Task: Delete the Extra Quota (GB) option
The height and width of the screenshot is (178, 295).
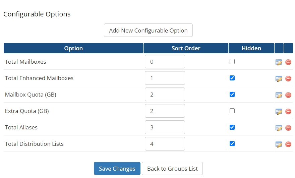Action: click(288, 111)
